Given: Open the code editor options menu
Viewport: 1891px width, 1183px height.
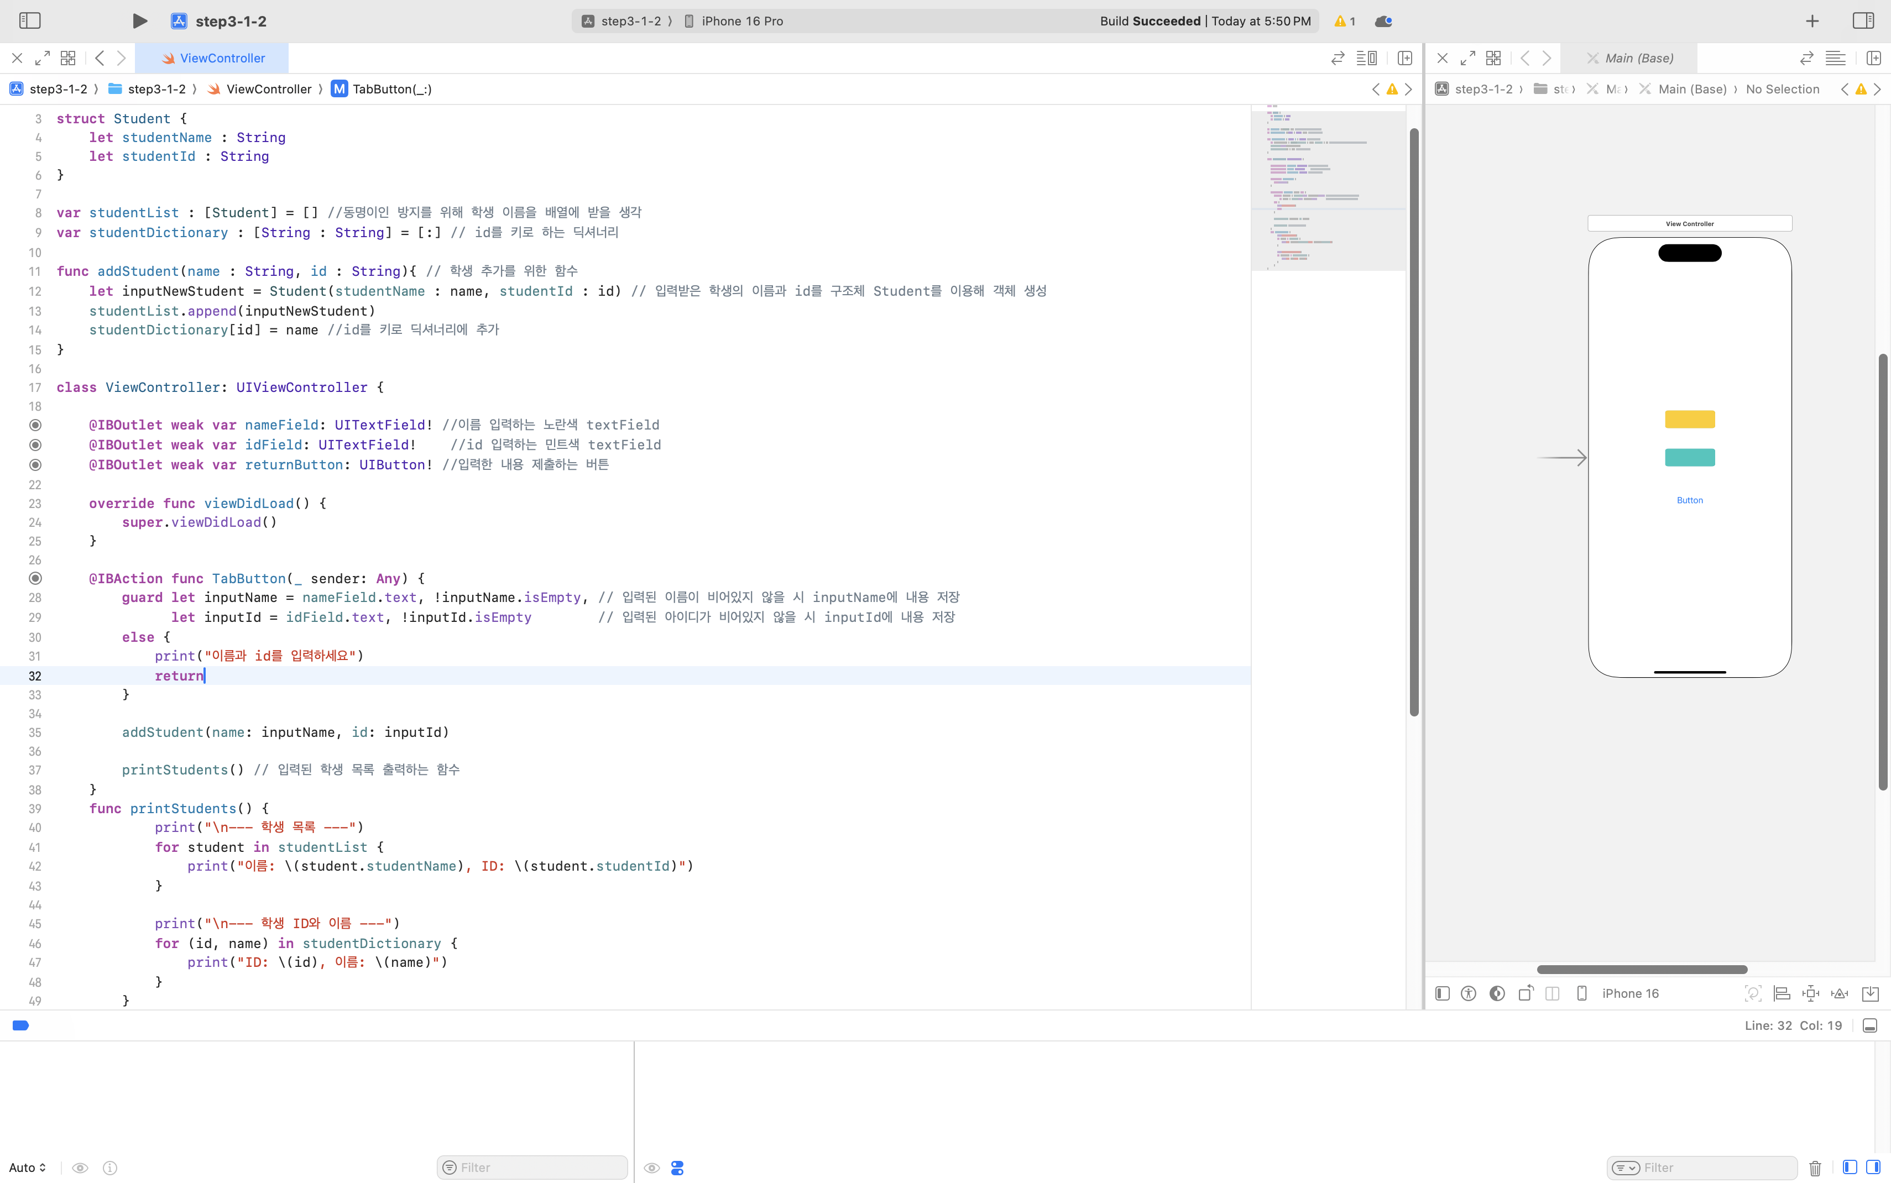Looking at the screenshot, I should (x=1367, y=58).
